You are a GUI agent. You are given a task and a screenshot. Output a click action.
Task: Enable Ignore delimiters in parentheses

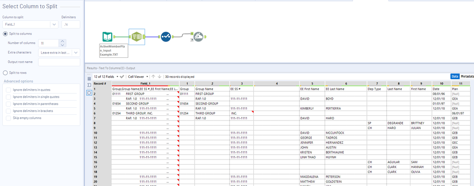pyautogui.click(x=9, y=104)
